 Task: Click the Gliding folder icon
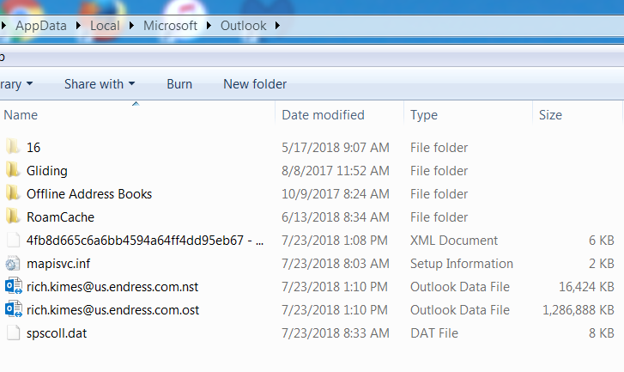pos(13,171)
